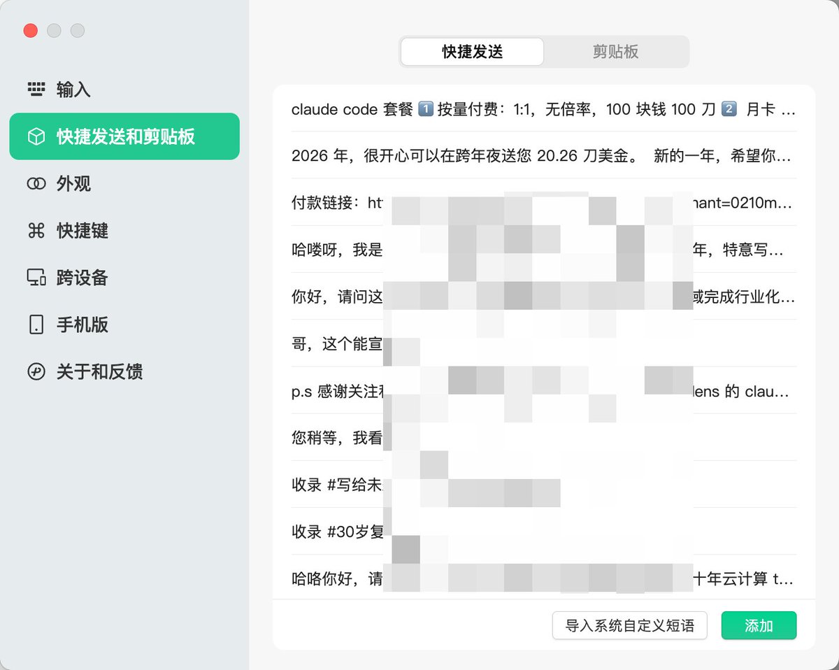Screen dimensions: 839x670
Task: Click the overlapping circles icon beside 外观
Action: tap(36, 183)
